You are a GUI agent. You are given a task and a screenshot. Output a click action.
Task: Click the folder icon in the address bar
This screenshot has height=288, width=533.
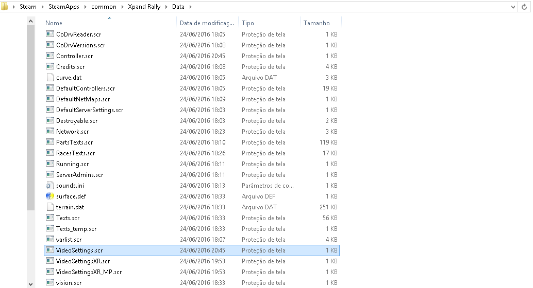click(5, 7)
